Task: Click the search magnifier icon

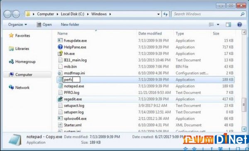Action: click(242, 14)
